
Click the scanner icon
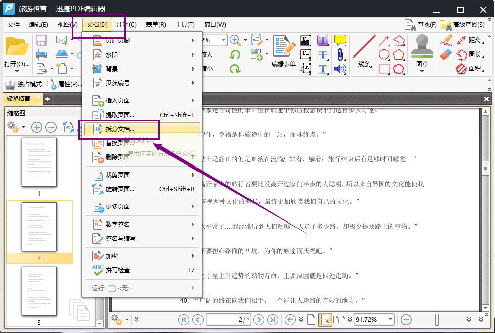[62, 54]
